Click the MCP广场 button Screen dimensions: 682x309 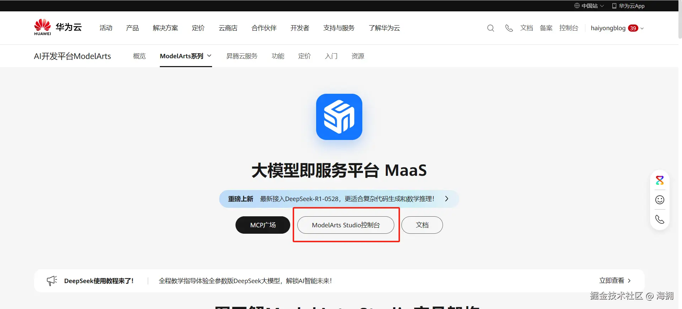pos(263,225)
